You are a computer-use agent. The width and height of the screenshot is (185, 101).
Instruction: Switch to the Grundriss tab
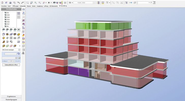tap(4, 6)
